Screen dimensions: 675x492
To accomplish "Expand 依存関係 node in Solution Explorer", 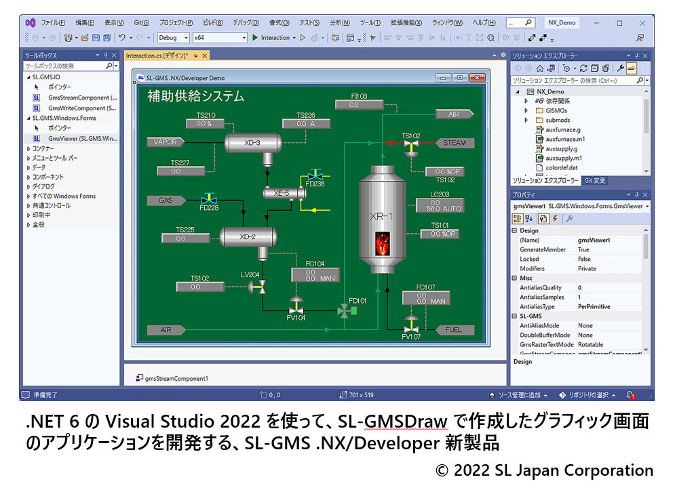I will [x=526, y=101].
